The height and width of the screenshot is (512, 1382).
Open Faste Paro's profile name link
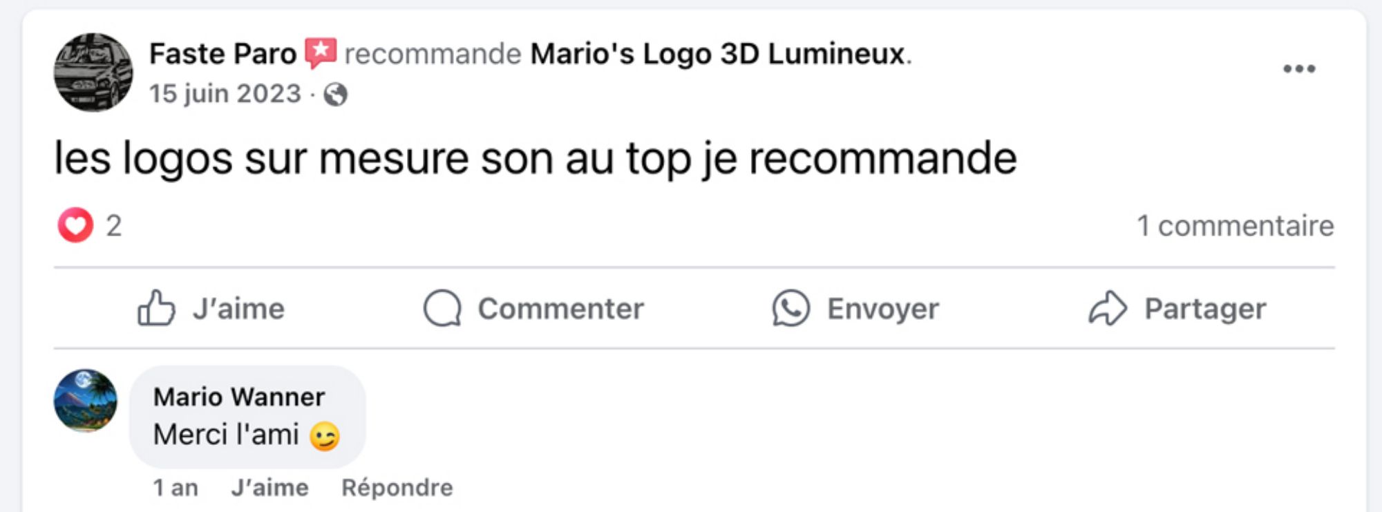(223, 54)
